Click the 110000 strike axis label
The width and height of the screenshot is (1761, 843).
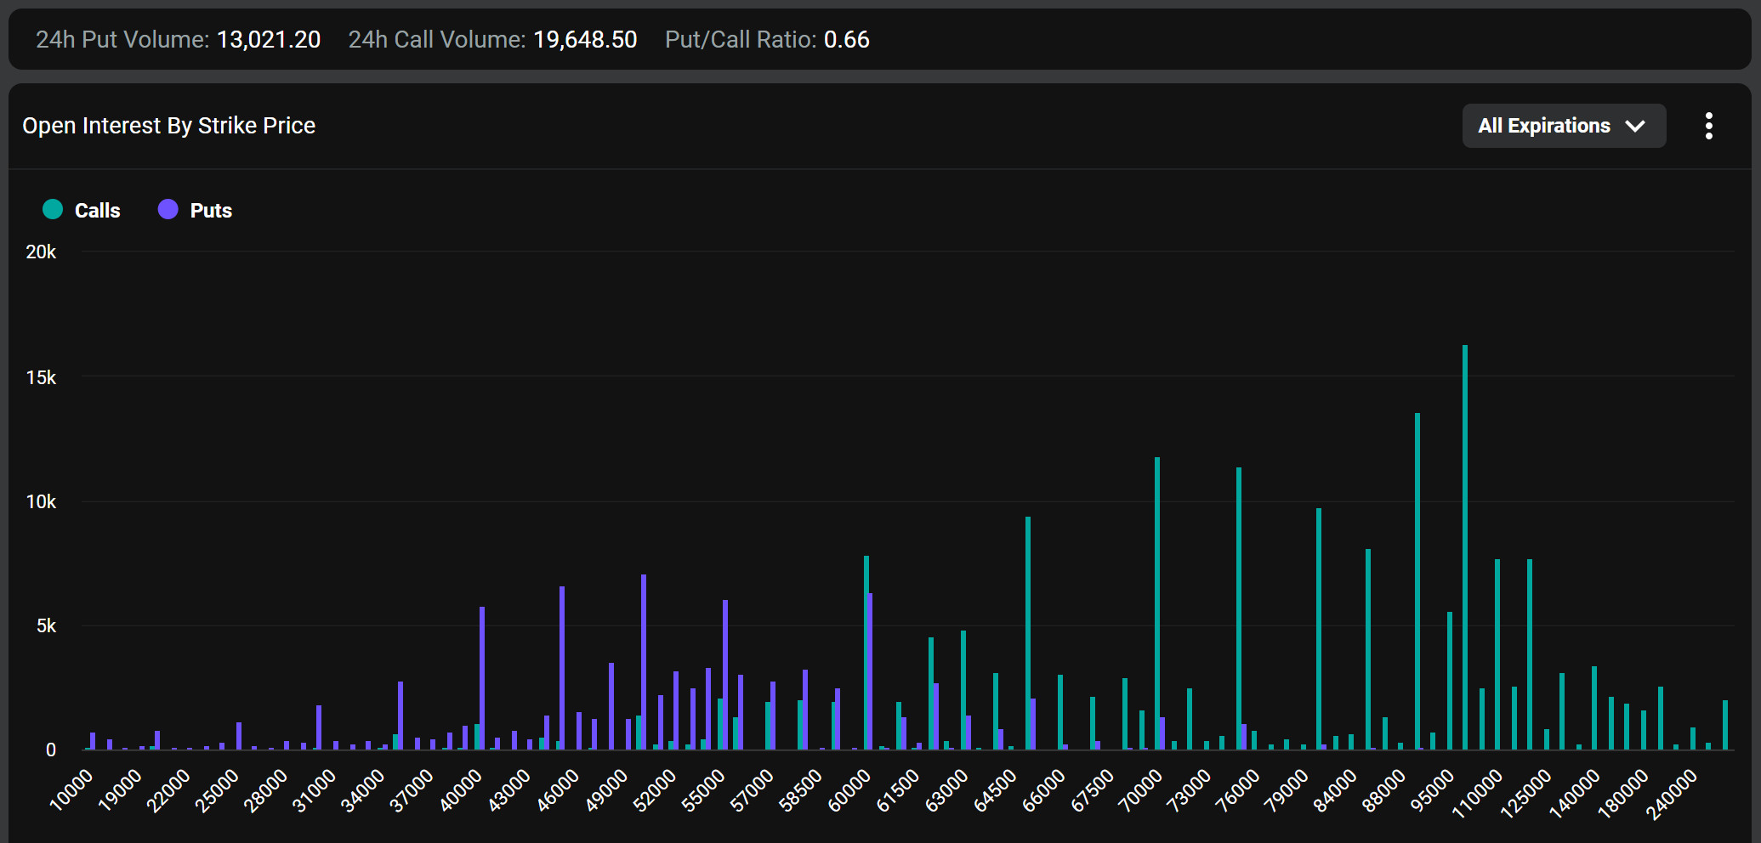1477,794
